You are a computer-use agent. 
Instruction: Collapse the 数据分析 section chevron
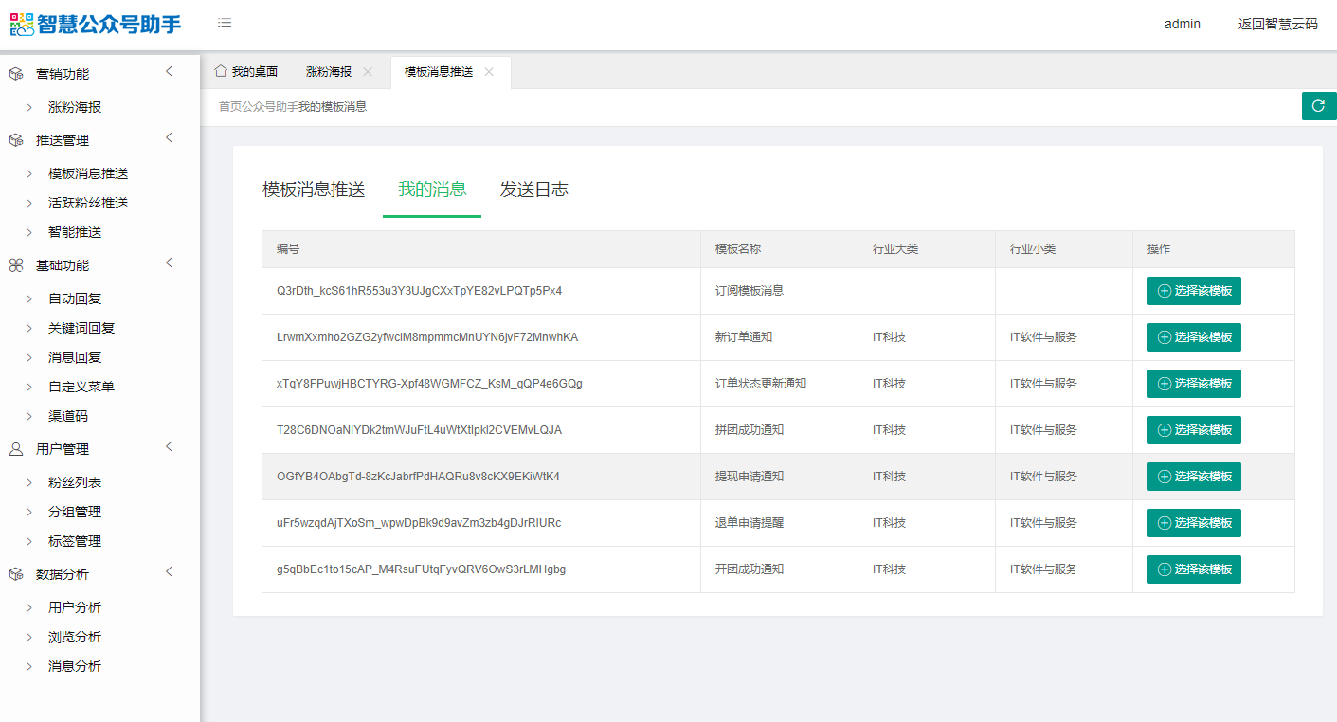pyautogui.click(x=169, y=571)
